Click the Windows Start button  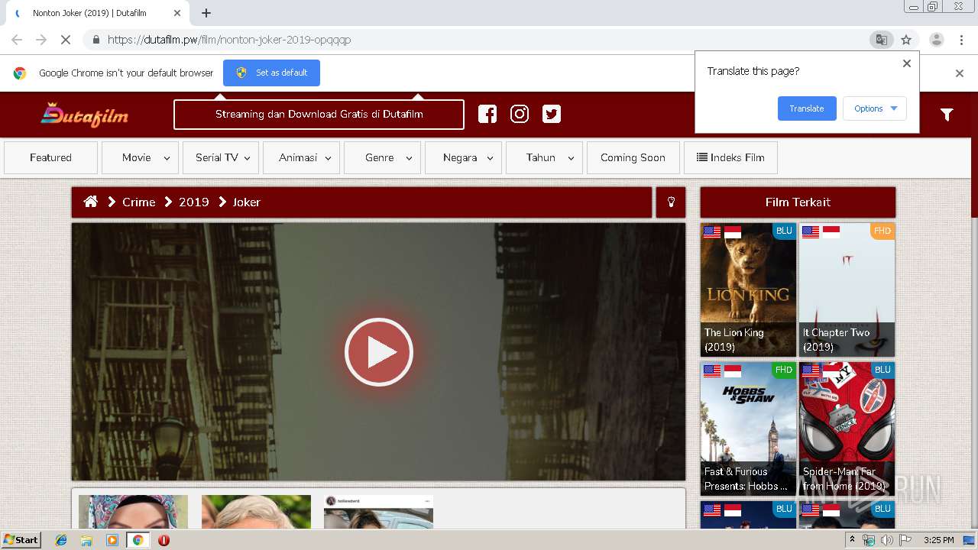tap(21, 540)
